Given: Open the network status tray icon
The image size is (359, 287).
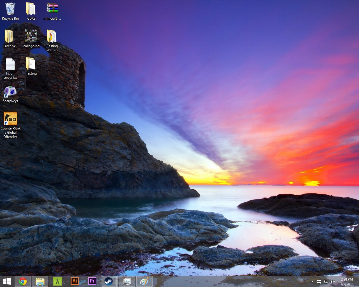Looking at the screenshot, I should point(326,282).
